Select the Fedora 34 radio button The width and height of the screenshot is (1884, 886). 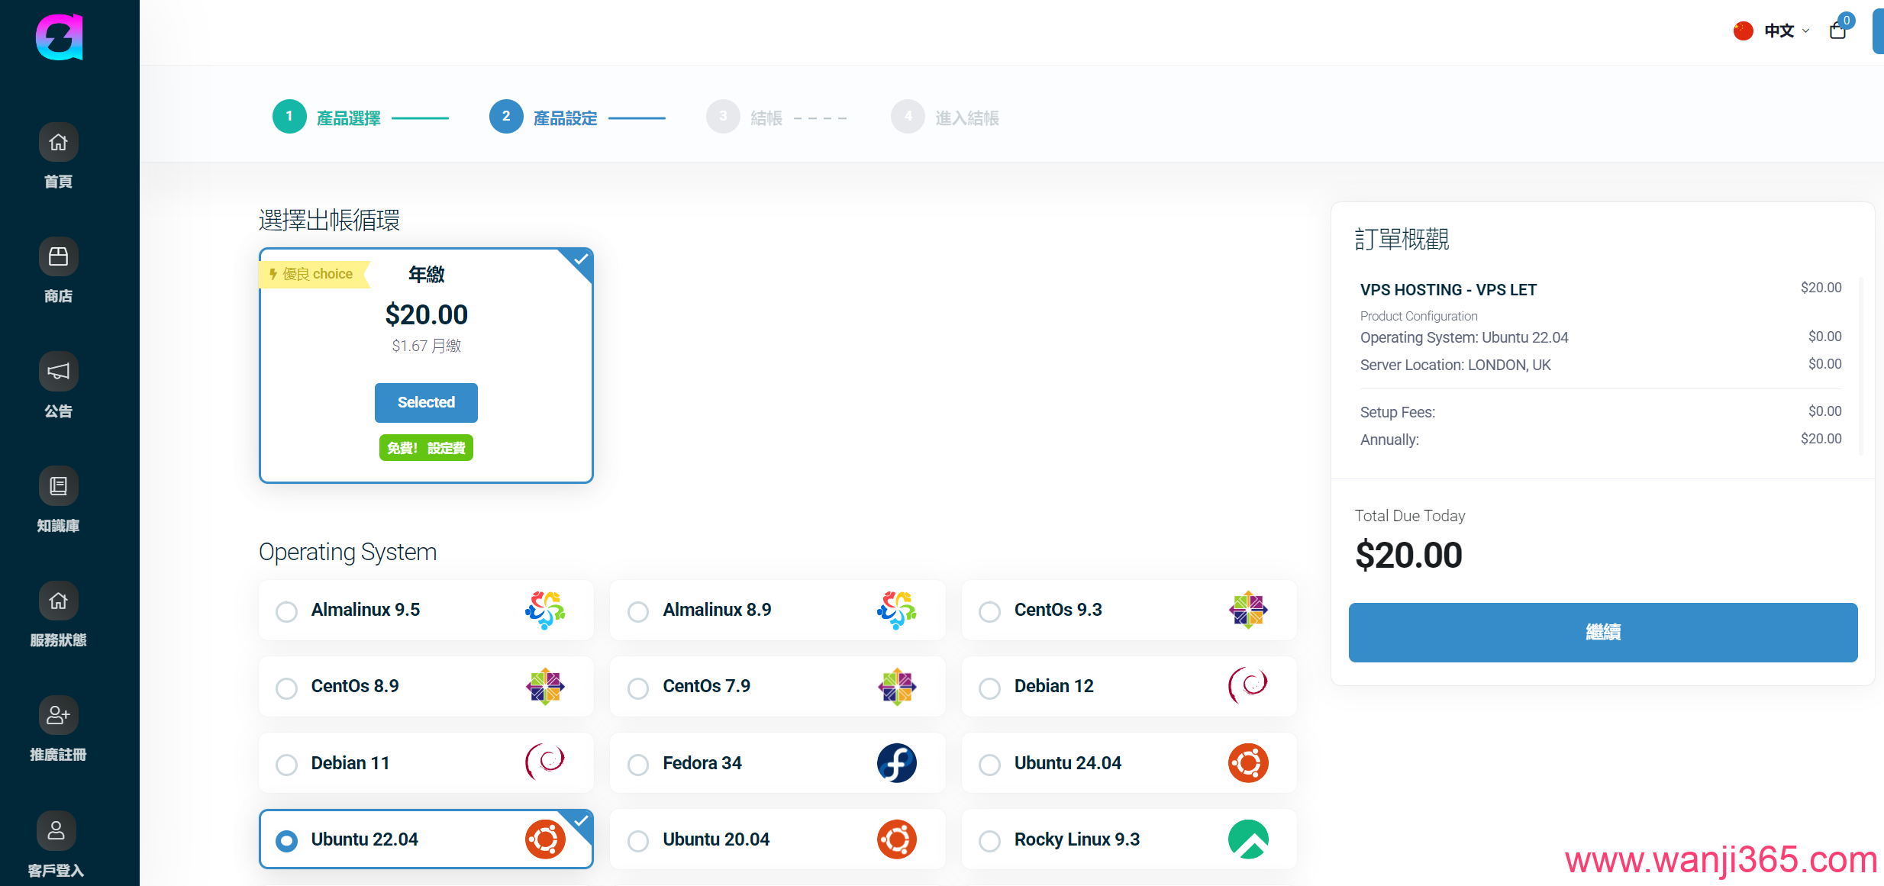638,764
